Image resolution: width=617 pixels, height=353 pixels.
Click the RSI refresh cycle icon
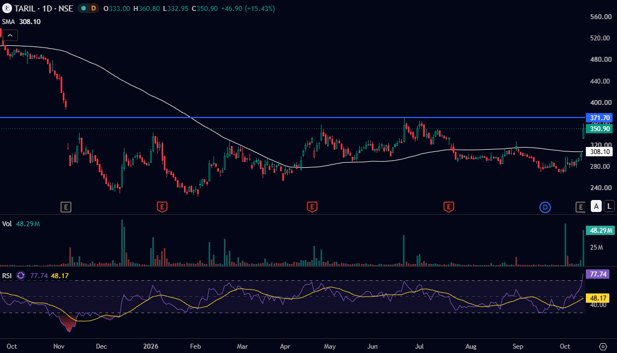pos(21,276)
